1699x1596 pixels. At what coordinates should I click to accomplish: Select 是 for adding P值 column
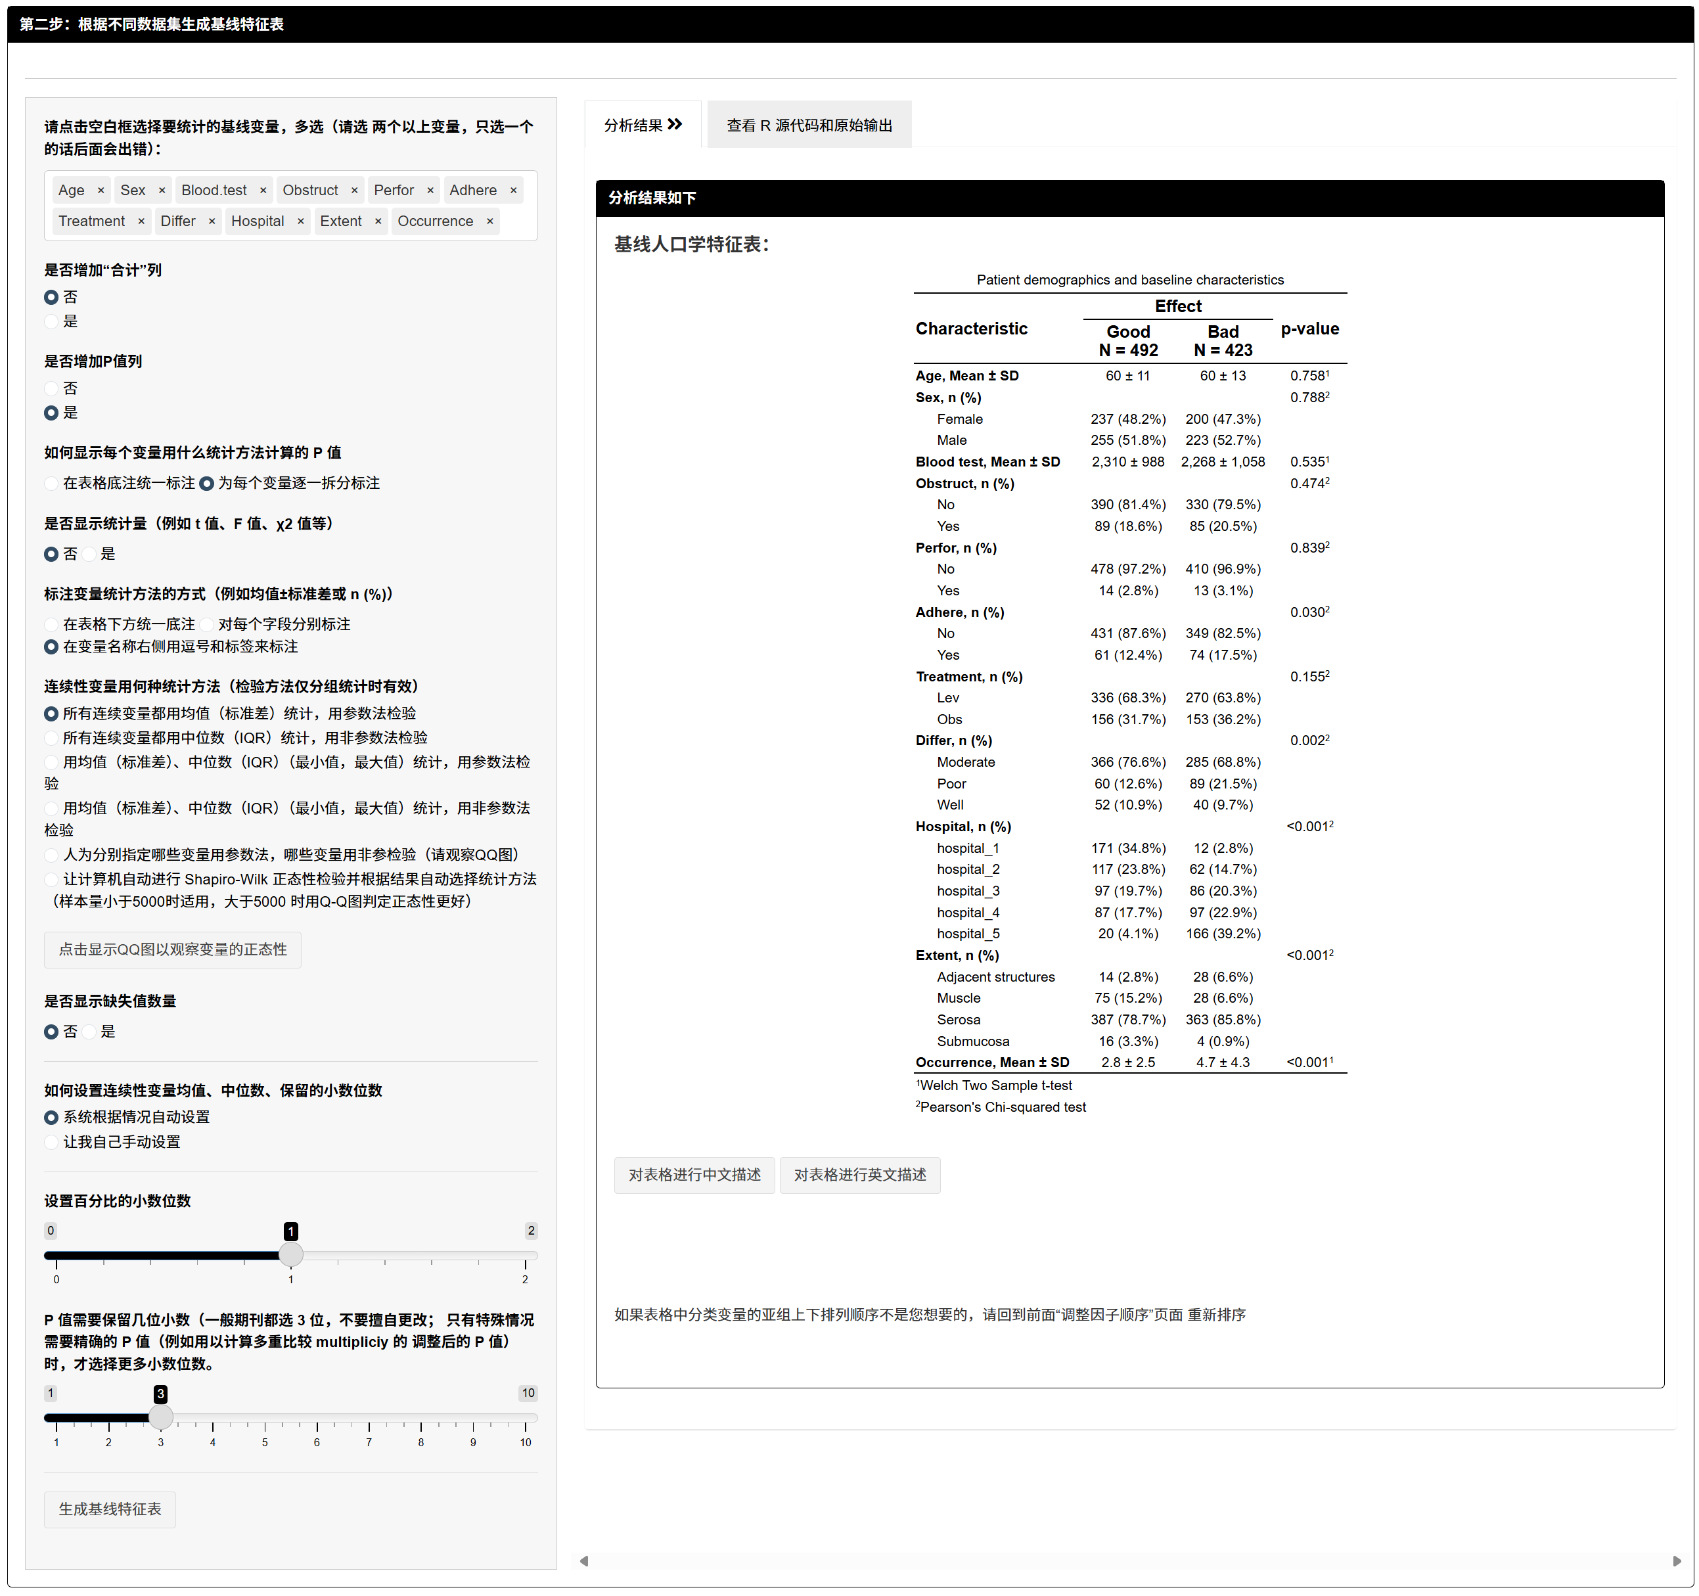click(51, 414)
